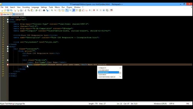Click autocomplete list scroll-up arrow
The width and height of the screenshot is (193, 109).
click(120, 68)
